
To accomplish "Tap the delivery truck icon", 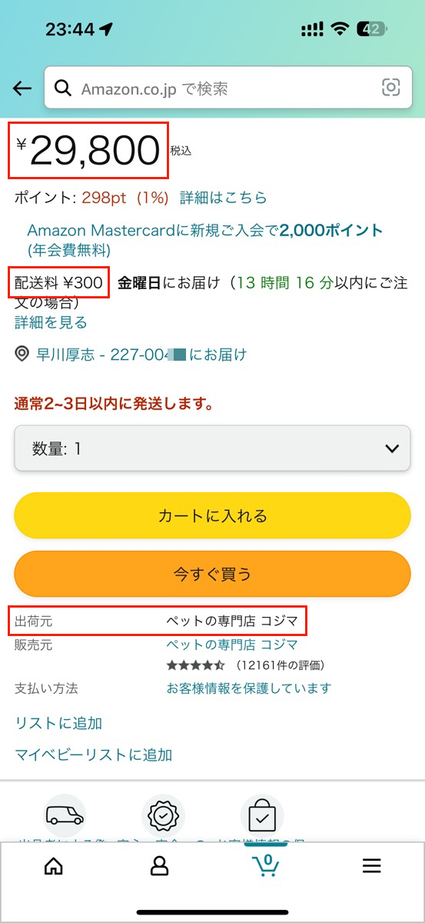I will click(65, 815).
